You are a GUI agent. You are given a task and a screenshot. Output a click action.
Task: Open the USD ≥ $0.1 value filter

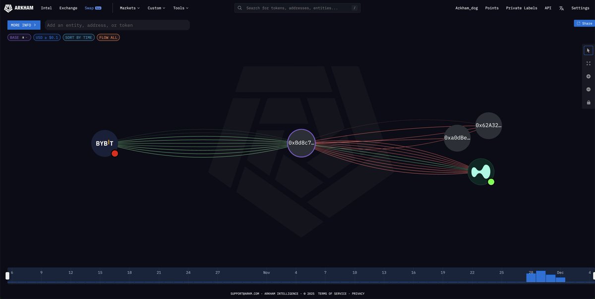click(47, 38)
